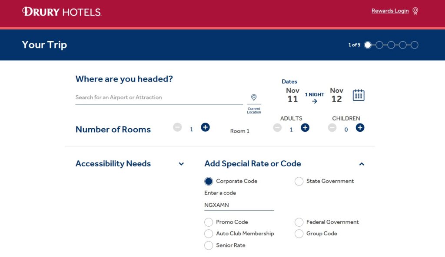Click the "ADULTS" label
Viewport: 445px width, 257px height.
click(291, 118)
